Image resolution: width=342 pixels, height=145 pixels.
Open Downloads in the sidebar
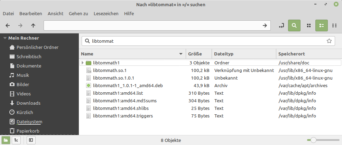click(x=28, y=103)
